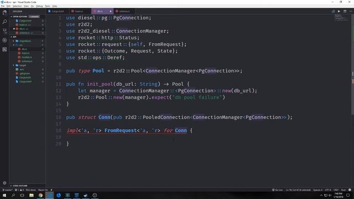
Task: Click the run play icon in editor toolbar
Action: click(339, 11)
